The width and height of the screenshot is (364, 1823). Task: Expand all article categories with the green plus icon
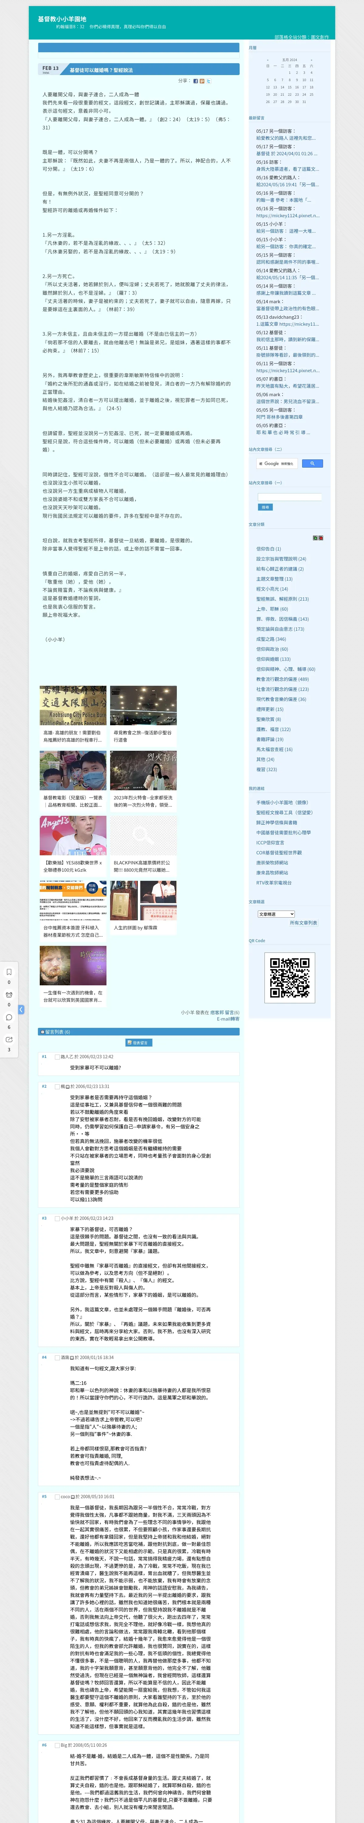(315, 538)
